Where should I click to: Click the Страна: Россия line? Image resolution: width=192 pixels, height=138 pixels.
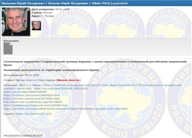43,13
